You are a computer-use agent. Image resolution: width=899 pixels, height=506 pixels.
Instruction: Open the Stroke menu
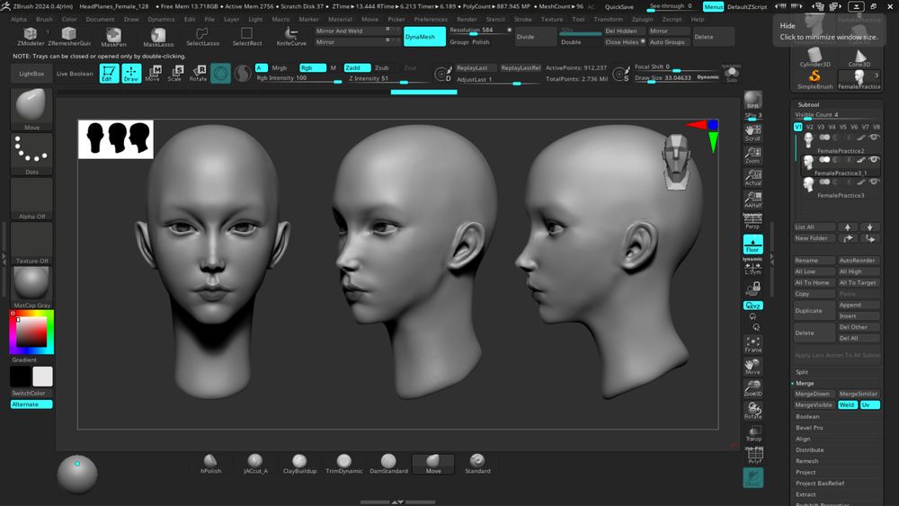point(523,19)
